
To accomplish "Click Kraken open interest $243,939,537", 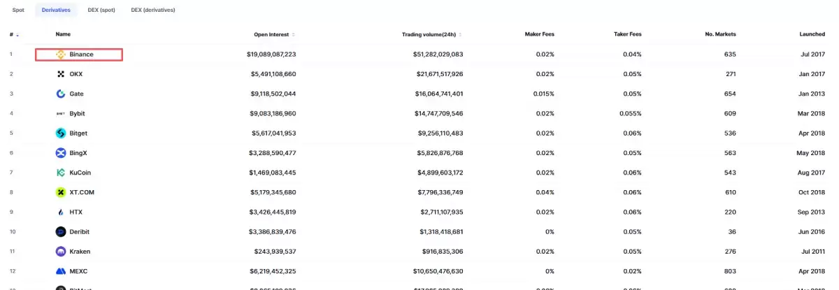I will [275, 252].
